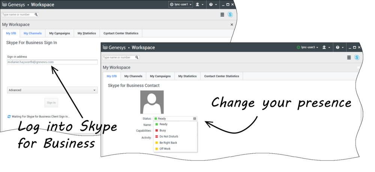375x172 pixels.
Task: Open the hamburger menu in back window
Action: [x=222, y=15]
